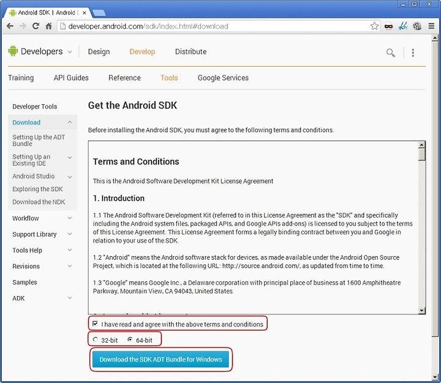441x383 pixels.
Task: Click the terms box scroll down arrow
Action: click(421, 311)
